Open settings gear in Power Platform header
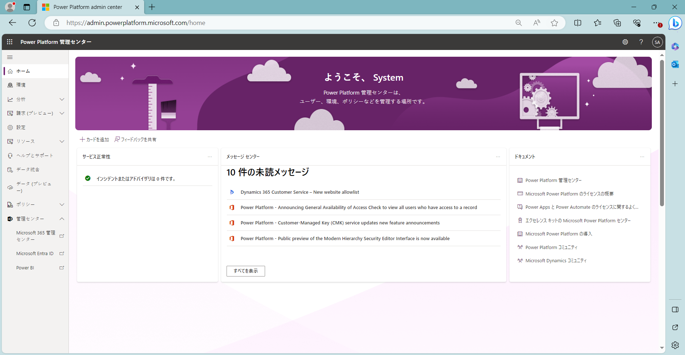The width and height of the screenshot is (685, 355). click(625, 42)
